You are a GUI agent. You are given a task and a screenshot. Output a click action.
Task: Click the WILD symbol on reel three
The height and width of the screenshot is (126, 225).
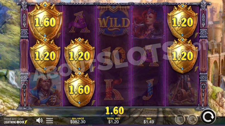click(x=114, y=21)
